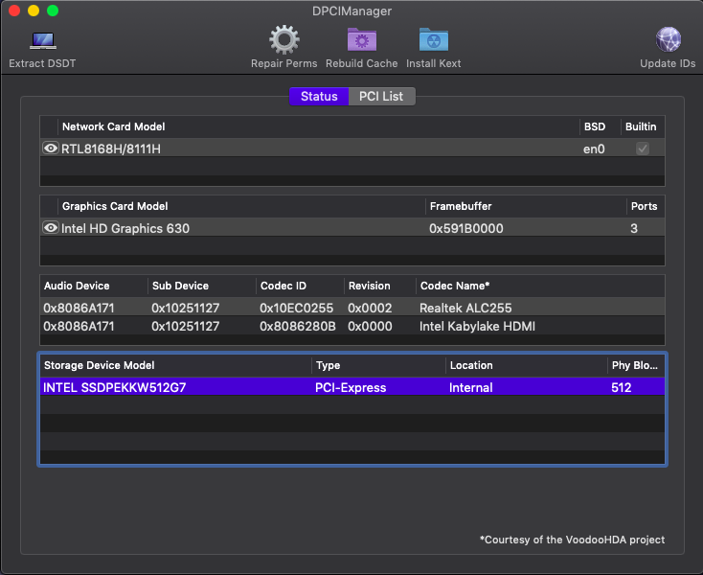
Task: Select the INTEL SSDPEKKW512G7 storage row
Action: click(x=352, y=387)
